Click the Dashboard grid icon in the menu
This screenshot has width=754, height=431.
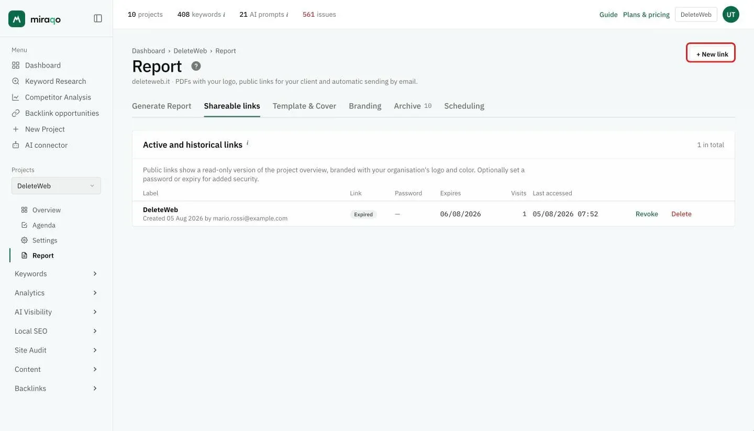point(16,65)
